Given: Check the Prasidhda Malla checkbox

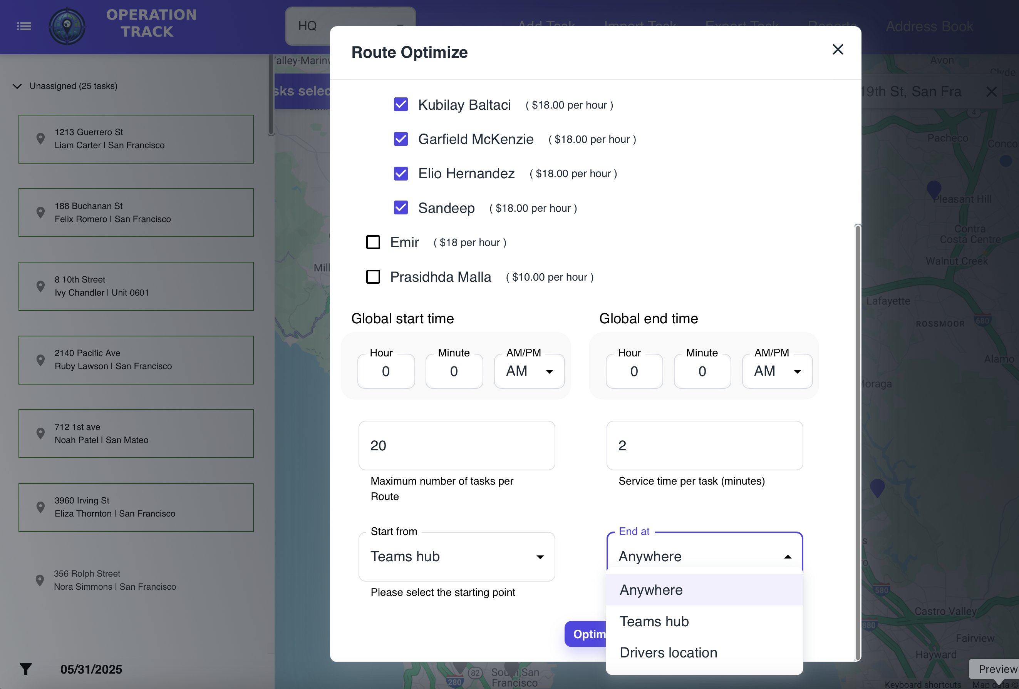Looking at the screenshot, I should [373, 277].
